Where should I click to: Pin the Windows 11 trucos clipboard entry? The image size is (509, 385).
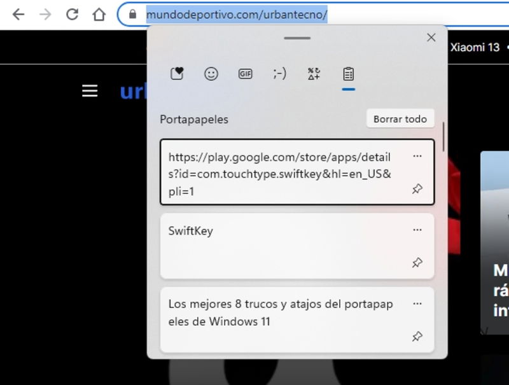pos(419,336)
